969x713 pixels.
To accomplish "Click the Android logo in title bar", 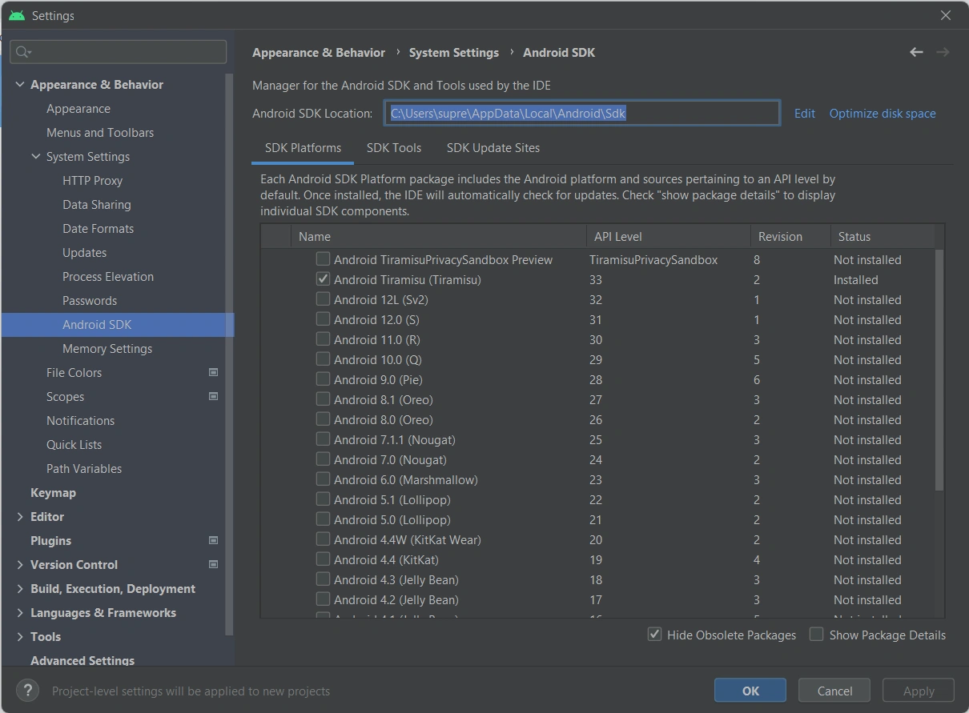I will [16, 15].
